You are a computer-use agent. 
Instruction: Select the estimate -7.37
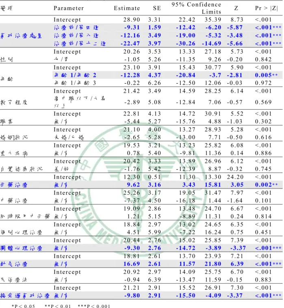132,201
